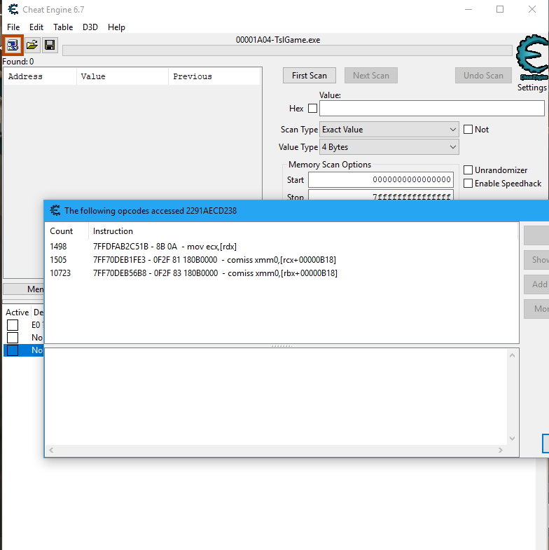
Task: Toggle Enable Speedhack checkbox
Action: pyautogui.click(x=468, y=184)
